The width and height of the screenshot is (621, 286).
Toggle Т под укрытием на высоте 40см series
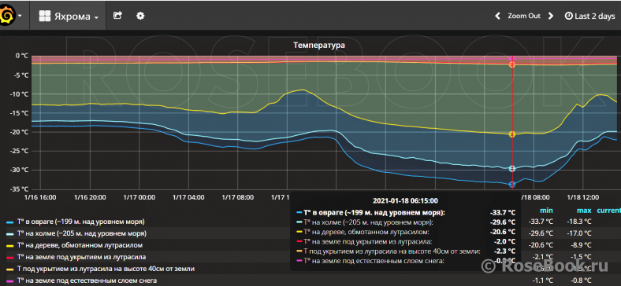pyautogui.click(x=106, y=269)
